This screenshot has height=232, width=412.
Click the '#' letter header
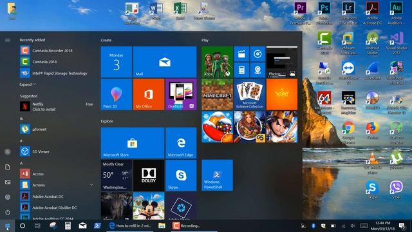tap(21, 141)
